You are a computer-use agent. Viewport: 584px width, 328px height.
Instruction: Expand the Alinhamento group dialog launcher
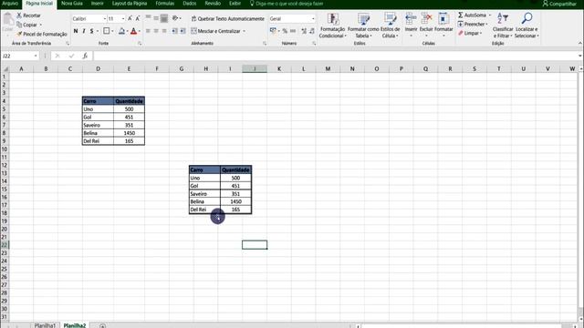point(265,44)
